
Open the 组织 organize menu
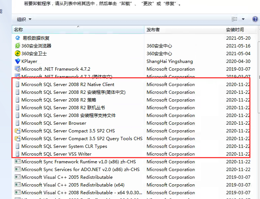24,19
